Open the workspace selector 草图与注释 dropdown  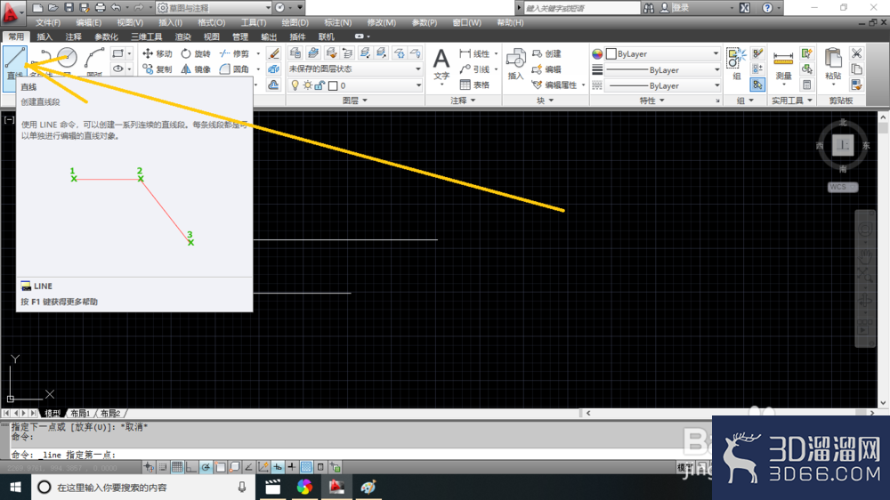coord(214,7)
